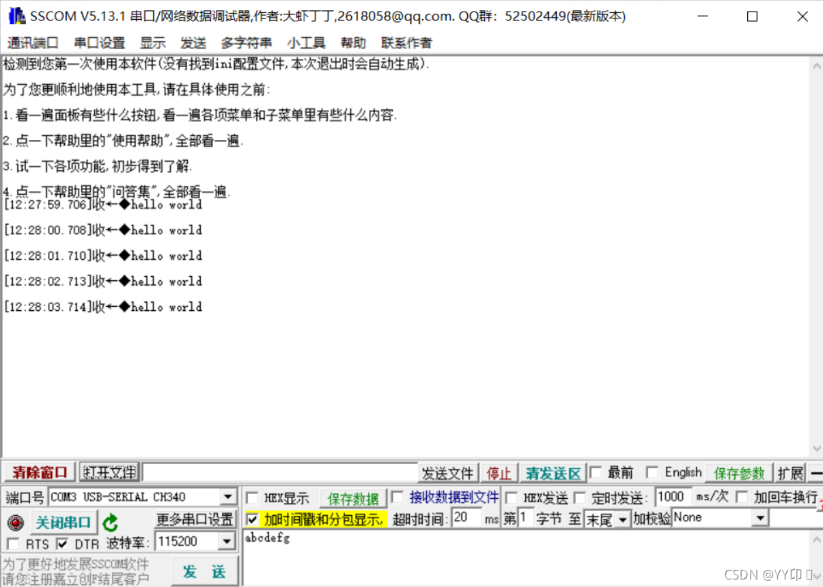Click the 发送 send button
Image resolution: width=823 pixels, height=587 pixels.
tap(204, 571)
